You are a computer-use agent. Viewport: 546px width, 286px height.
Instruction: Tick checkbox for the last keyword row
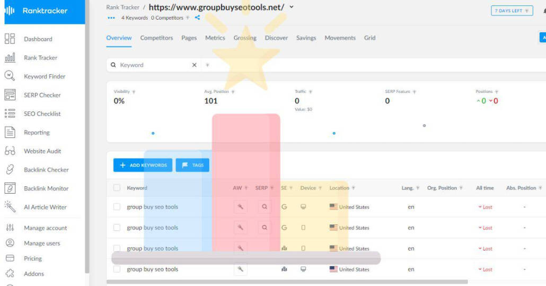click(x=117, y=269)
